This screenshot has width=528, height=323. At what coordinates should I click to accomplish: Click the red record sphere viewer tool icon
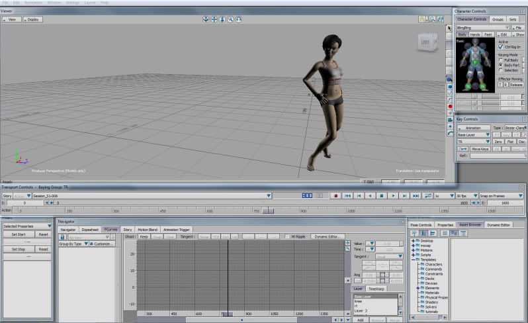(450, 107)
